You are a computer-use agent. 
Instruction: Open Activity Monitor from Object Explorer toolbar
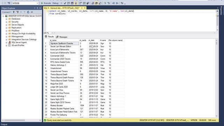pyautogui.click(x=32, y=12)
